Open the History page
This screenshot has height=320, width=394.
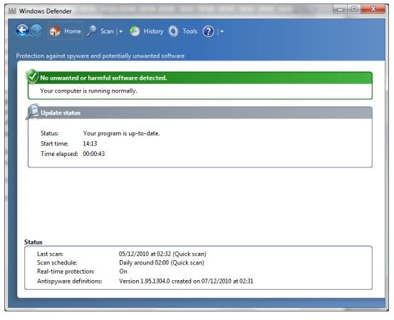(x=153, y=31)
